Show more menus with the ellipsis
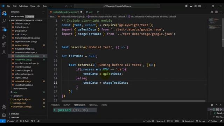The width and height of the screenshot is (224, 126). click(x=51, y=6)
